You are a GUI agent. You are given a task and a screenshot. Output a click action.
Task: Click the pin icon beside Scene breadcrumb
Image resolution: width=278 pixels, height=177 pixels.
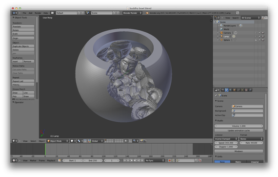(x=216, y=95)
